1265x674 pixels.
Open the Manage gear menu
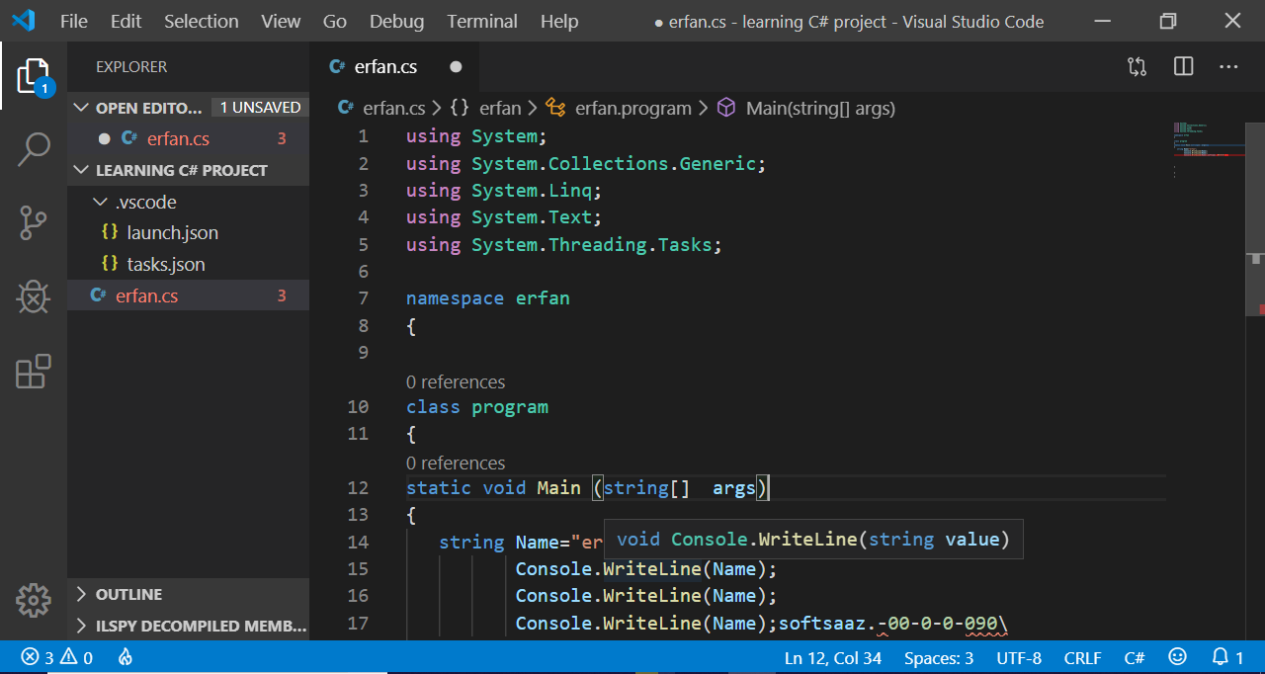point(34,600)
